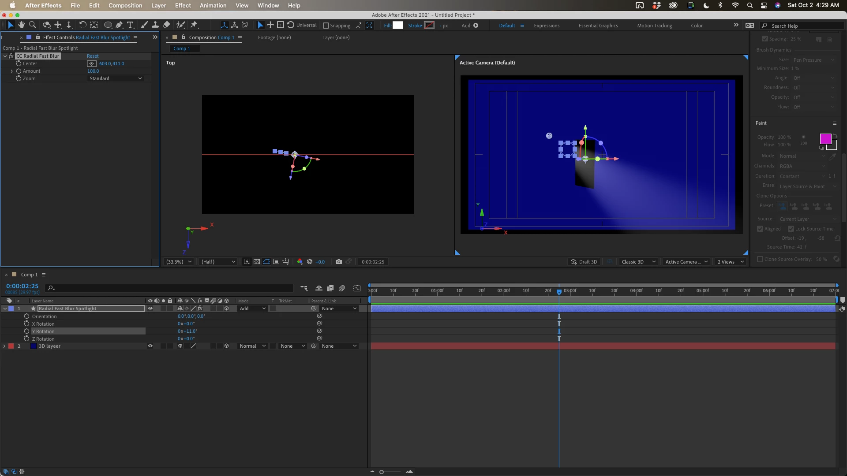Select the Eraser tool
Viewport: 847px width, 476px height.
(166, 25)
